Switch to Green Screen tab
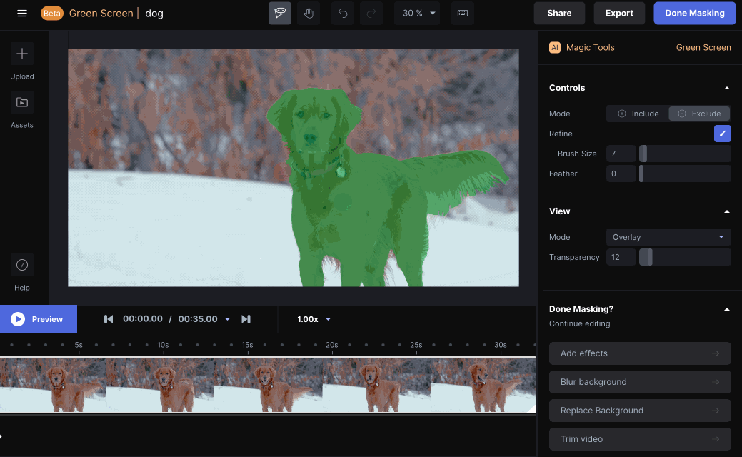Screen dimensions: 742x457 (703, 47)
